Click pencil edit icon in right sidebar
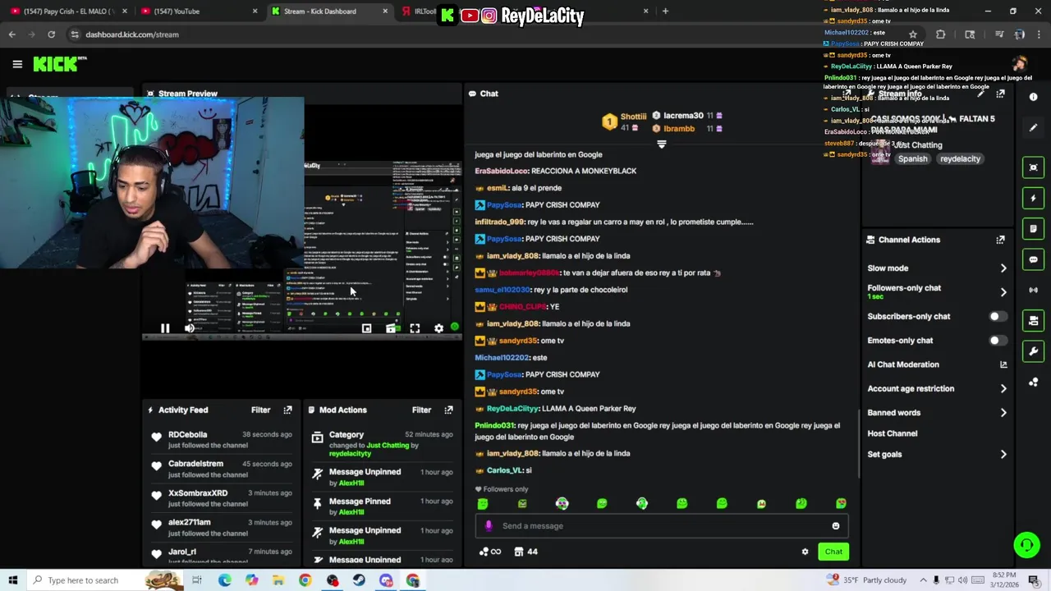Image resolution: width=1051 pixels, height=591 pixels. [1033, 128]
